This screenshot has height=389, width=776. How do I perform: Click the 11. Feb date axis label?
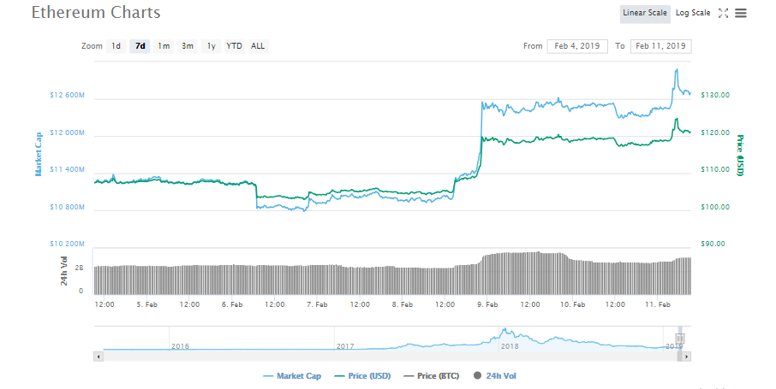658,304
